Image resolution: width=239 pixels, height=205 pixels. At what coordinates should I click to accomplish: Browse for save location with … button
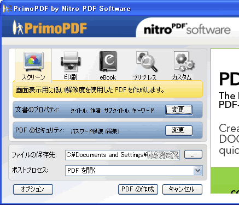(193, 155)
